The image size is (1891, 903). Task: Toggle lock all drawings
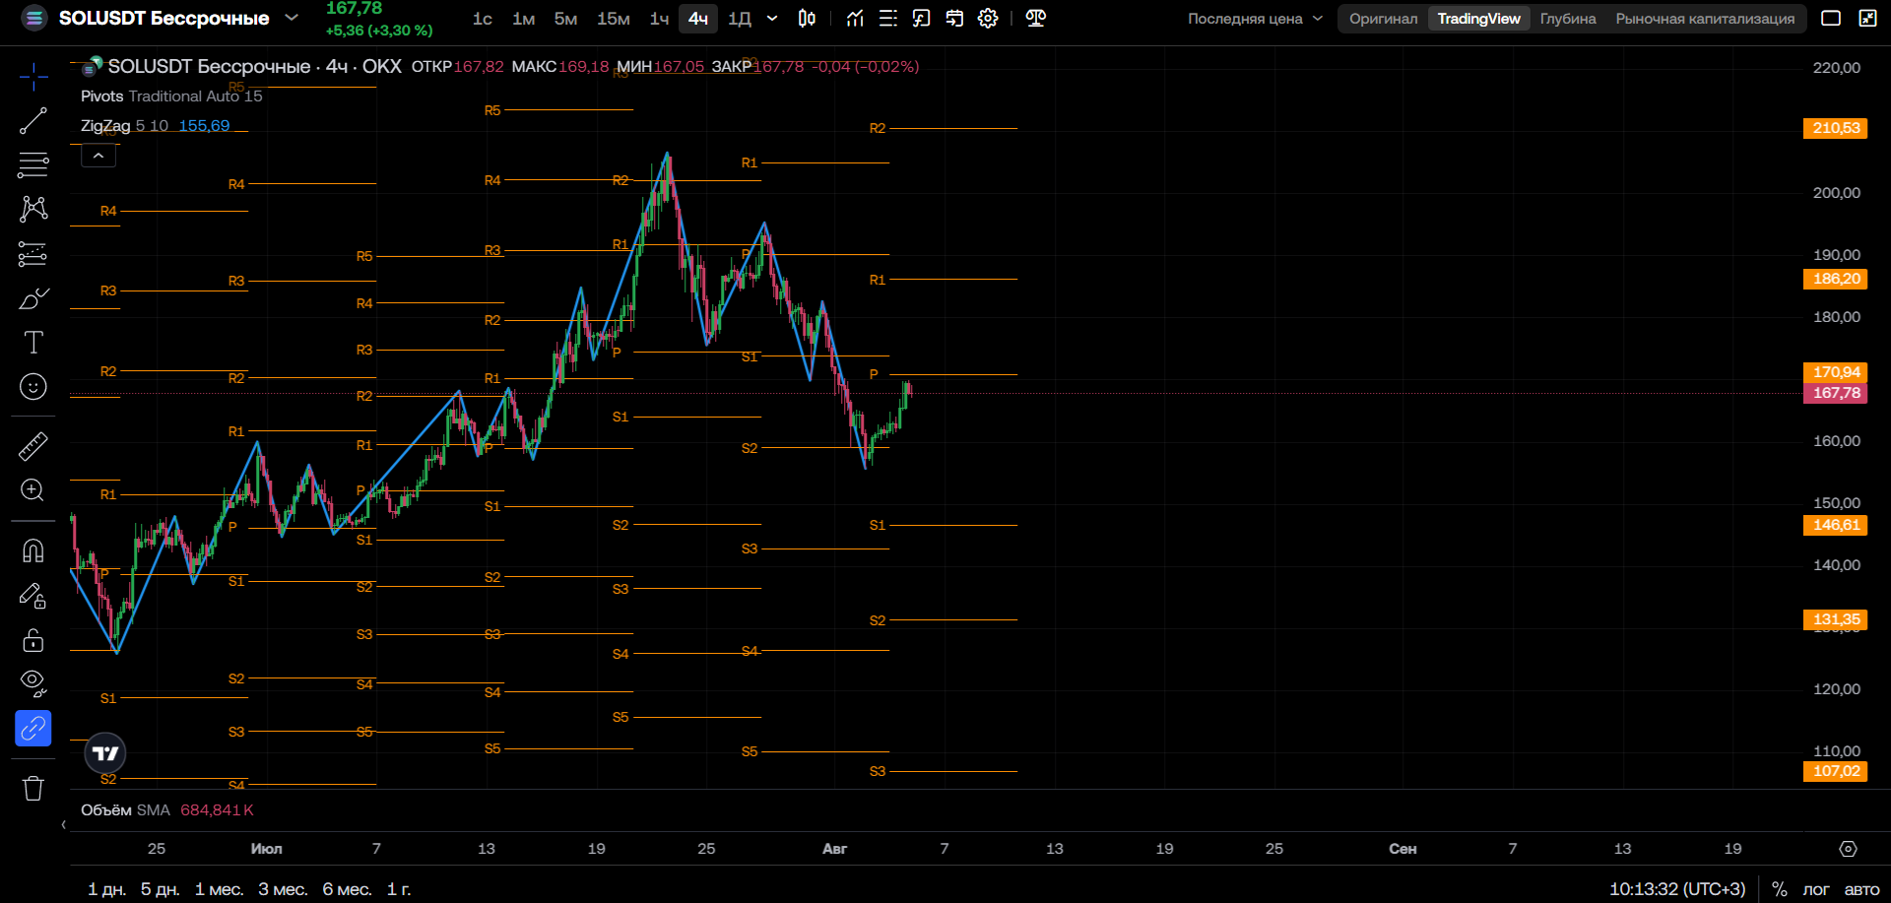coord(33,640)
